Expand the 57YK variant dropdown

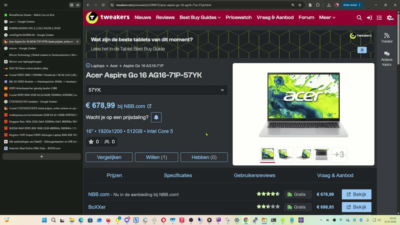coord(156,90)
